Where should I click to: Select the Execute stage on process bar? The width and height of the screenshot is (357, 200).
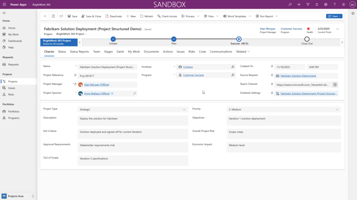[x=239, y=39]
